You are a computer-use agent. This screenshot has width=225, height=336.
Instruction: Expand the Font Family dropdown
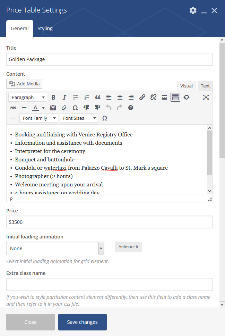tap(38, 118)
